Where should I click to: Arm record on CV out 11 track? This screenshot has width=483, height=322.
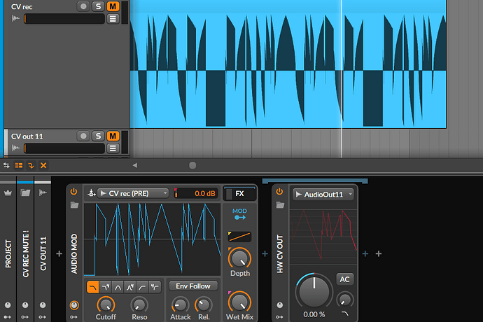coord(84,136)
